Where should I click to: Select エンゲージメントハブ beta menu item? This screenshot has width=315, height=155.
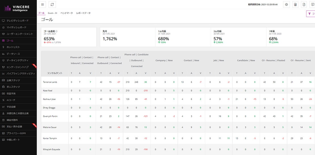click(x=18, y=67)
